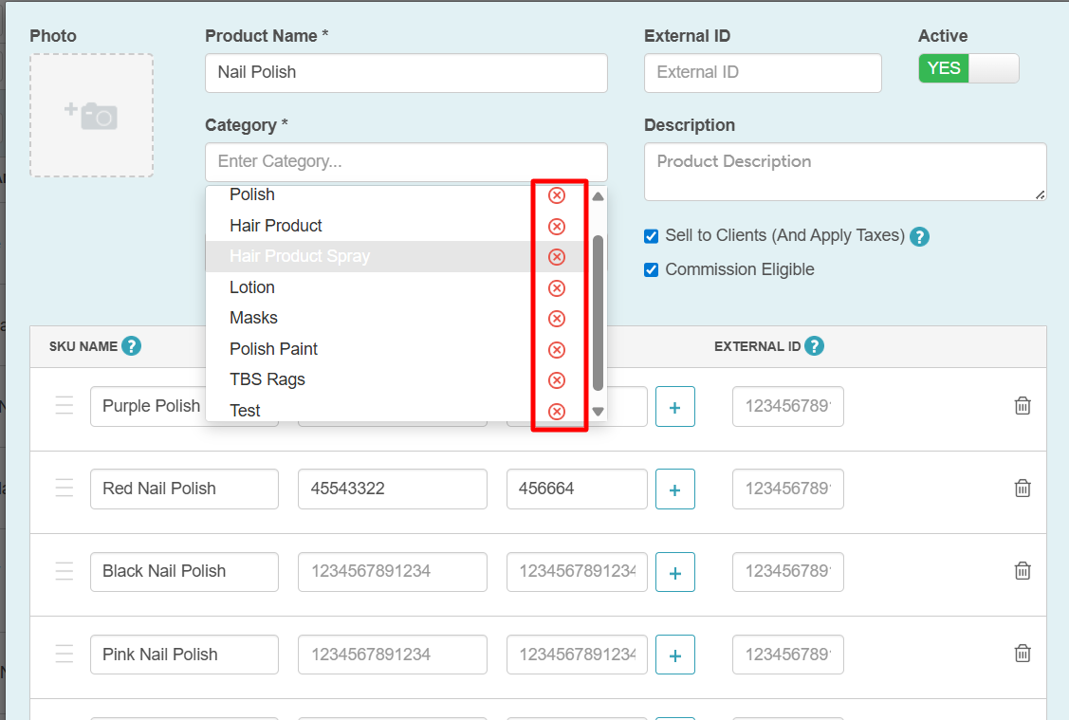Click the category list scrollbar thumb
Screen dimensions: 1069x720
[x=598, y=313]
